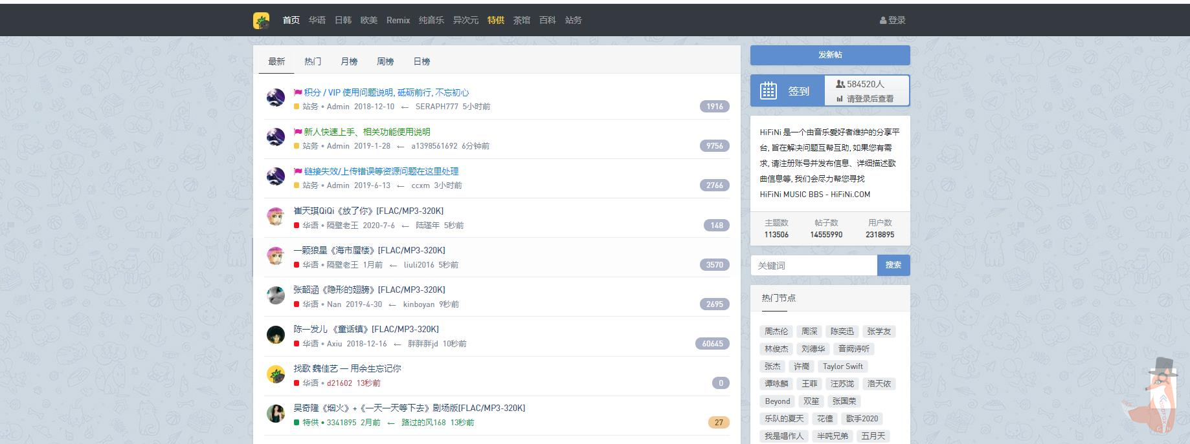
Task: Click the 搜索 search button
Action: (x=893, y=265)
